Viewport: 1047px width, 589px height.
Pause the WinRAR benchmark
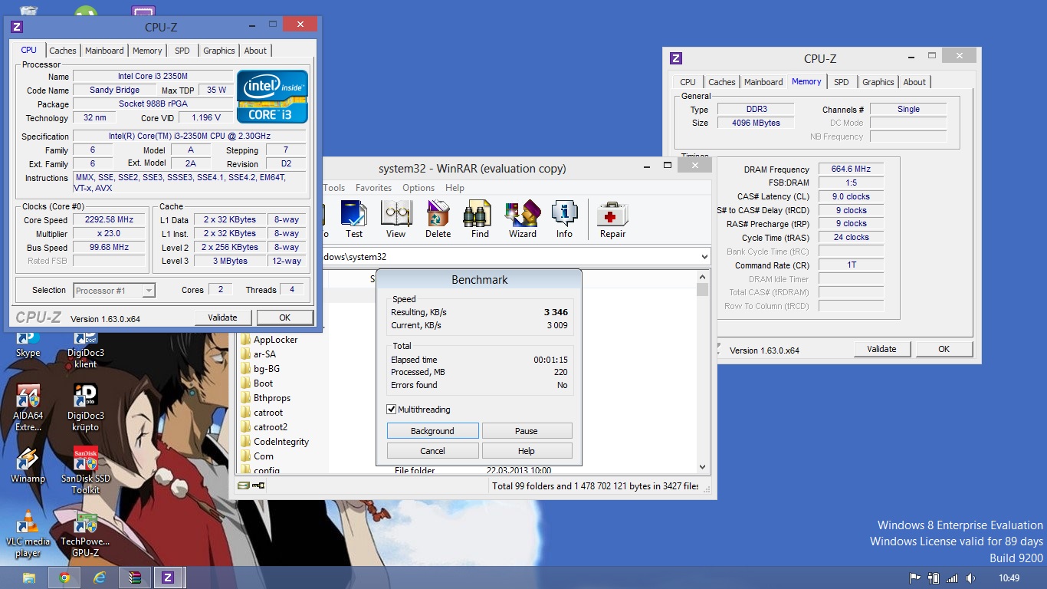coord(527,431)
